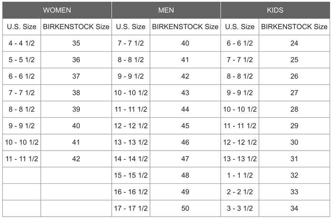Image resolution: width=333 pixels, height=219 pixels.
Task: Click men's Birkenstock size 43
Action: click(x=185, y=93)
